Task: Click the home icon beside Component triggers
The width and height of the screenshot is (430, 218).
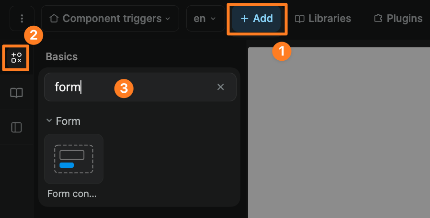Action: 54,19
